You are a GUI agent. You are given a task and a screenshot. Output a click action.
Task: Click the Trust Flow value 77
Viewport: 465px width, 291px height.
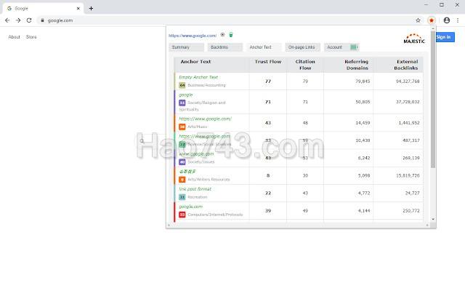point(268,81)
